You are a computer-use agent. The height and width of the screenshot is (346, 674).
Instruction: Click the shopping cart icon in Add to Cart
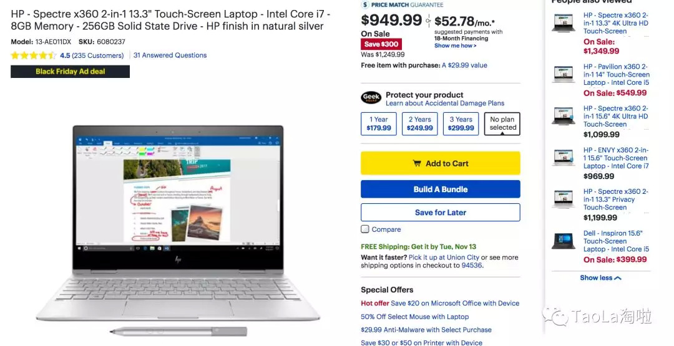click(416, 163)
